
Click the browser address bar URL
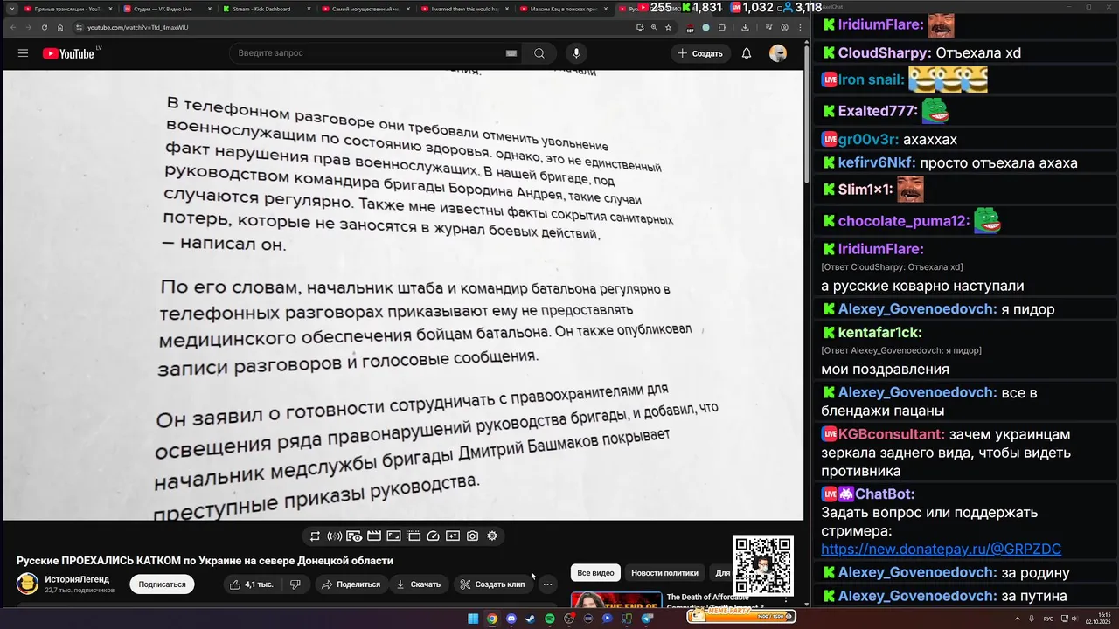coord(137,27)
